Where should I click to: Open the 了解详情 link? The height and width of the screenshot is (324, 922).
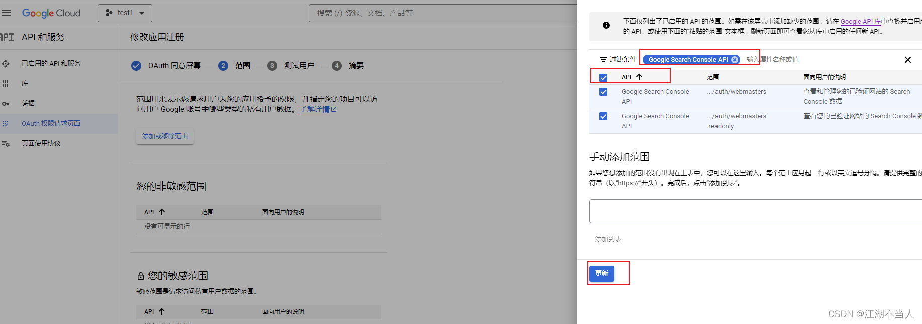pos(318,109)
